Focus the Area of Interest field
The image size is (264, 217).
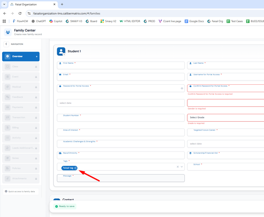[x=121, y=132]
